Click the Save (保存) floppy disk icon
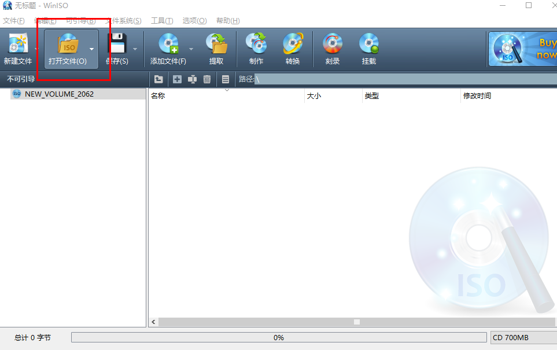The width and height of the screenshot is (557, 350). 117,43
